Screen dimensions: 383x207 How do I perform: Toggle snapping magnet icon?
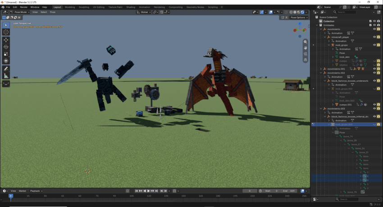click(x=162, y=12)
